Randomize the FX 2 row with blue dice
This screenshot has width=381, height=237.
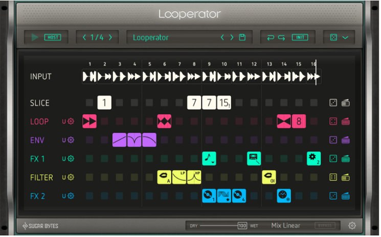tap(333, 196)
